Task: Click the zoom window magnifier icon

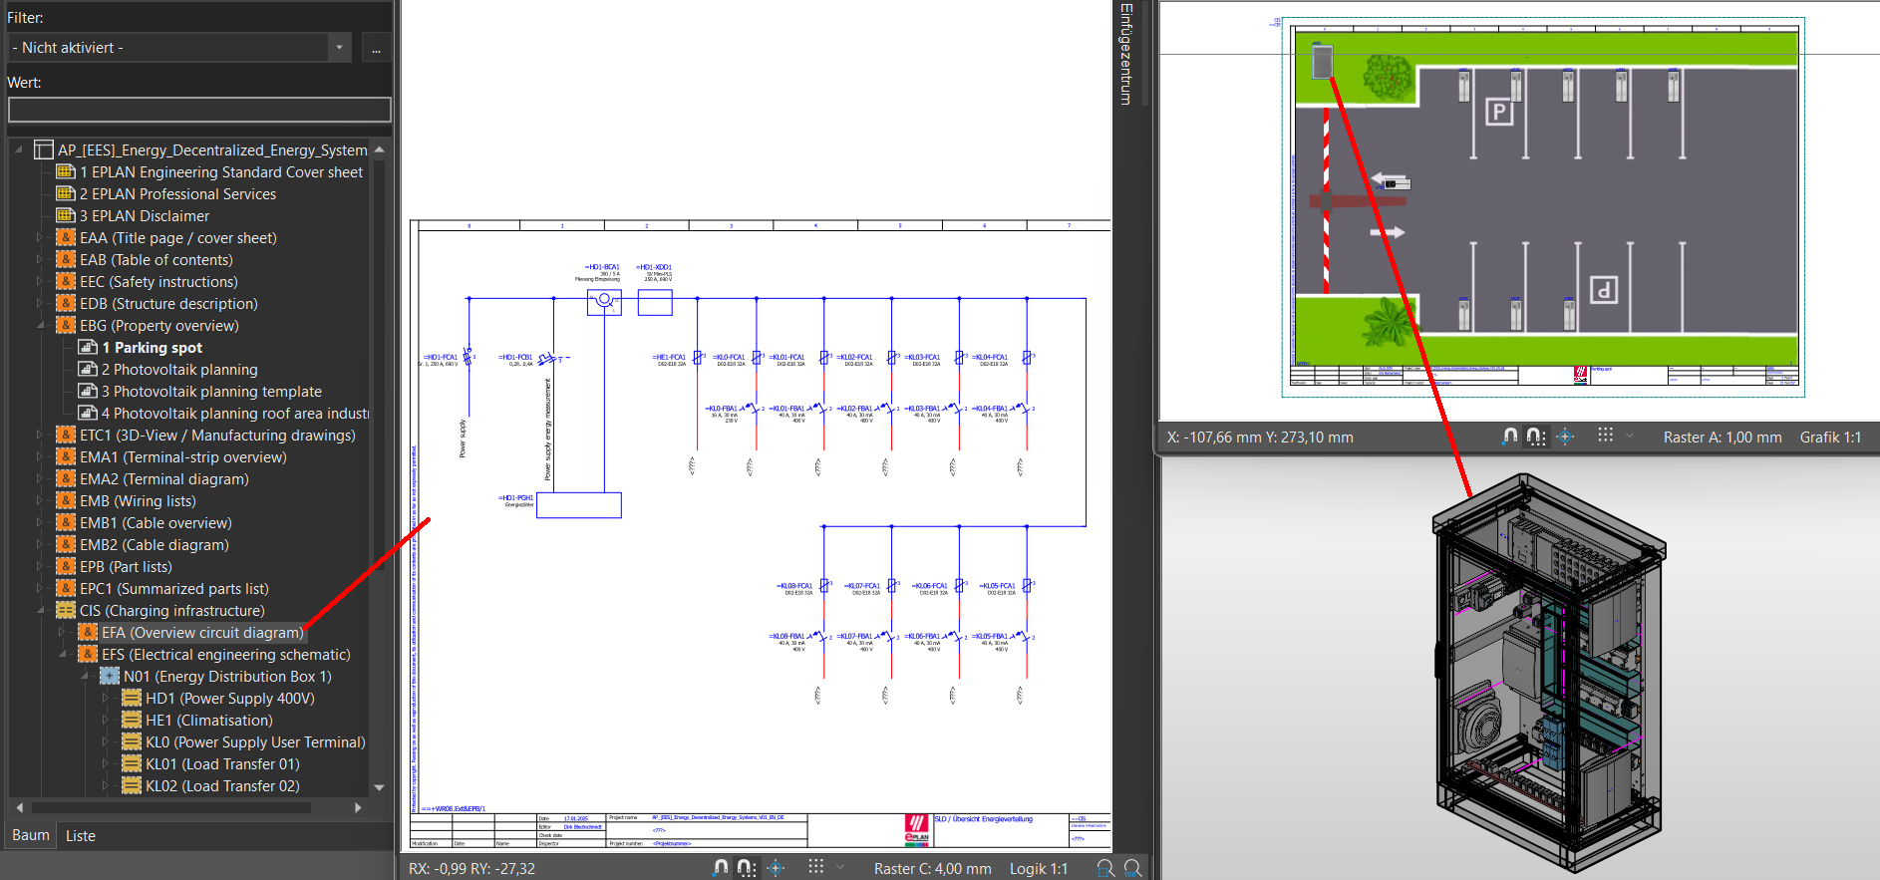Action: coord(1132,868)
